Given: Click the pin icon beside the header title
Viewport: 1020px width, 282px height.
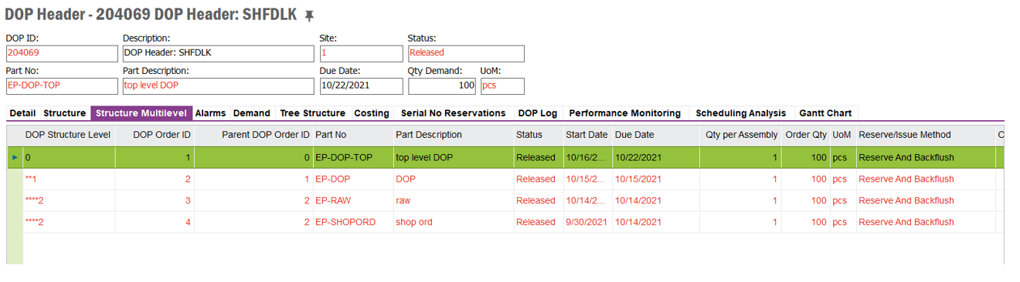Looking at the screenshot, I should coord(309,16).
